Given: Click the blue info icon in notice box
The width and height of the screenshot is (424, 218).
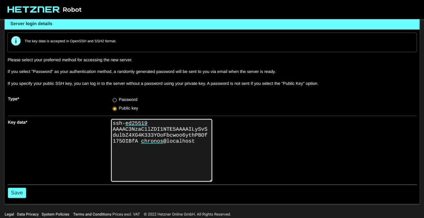Looking at the screenshot, I should point(16,41).
